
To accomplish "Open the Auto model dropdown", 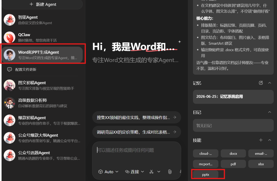I will (x=108, y=172).
